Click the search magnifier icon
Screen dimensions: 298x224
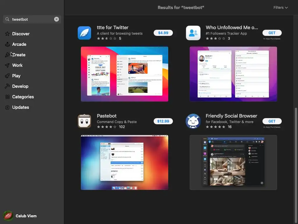[7, 19]
